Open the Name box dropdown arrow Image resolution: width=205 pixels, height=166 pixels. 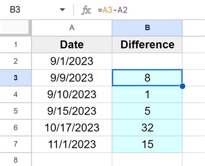62,10
